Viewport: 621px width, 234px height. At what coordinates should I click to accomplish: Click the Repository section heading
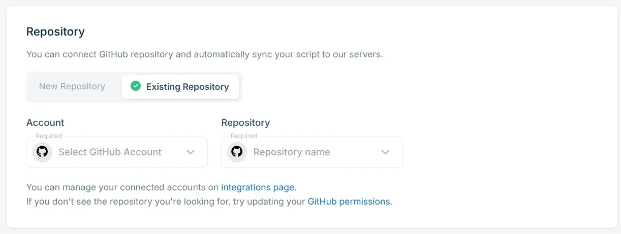[55, 32]
